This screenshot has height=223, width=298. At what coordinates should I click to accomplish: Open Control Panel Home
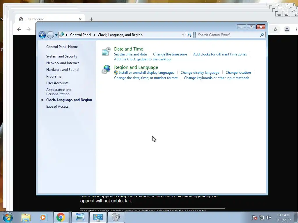coord(62,47)
